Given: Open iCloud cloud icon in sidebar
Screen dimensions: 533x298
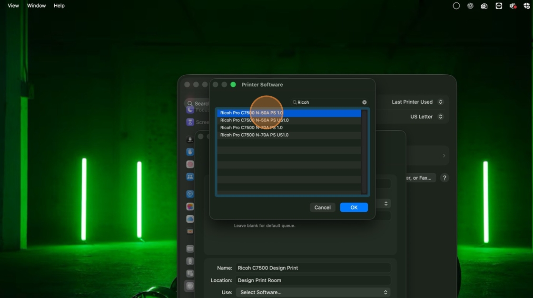Looking at the screenshot, I should coord(190,219).
